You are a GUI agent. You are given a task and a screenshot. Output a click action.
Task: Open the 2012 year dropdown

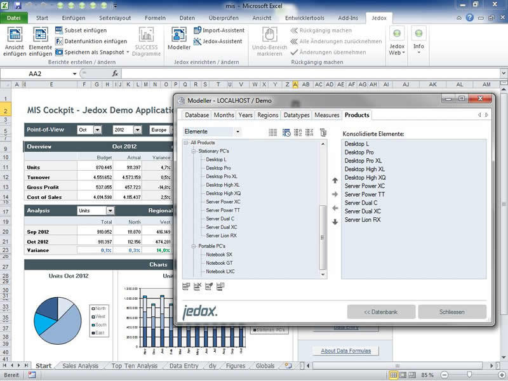pos(138,130)
